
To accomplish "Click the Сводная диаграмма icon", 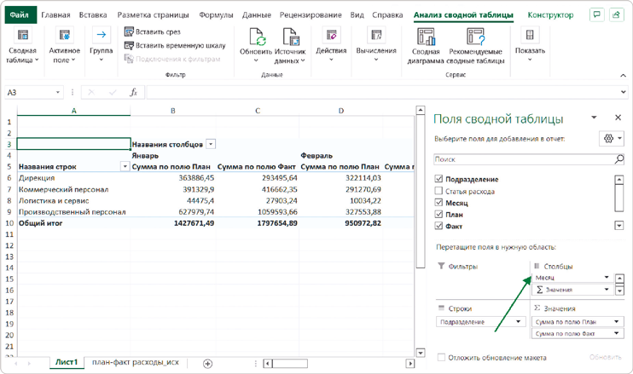I will [x=426, y=37].
